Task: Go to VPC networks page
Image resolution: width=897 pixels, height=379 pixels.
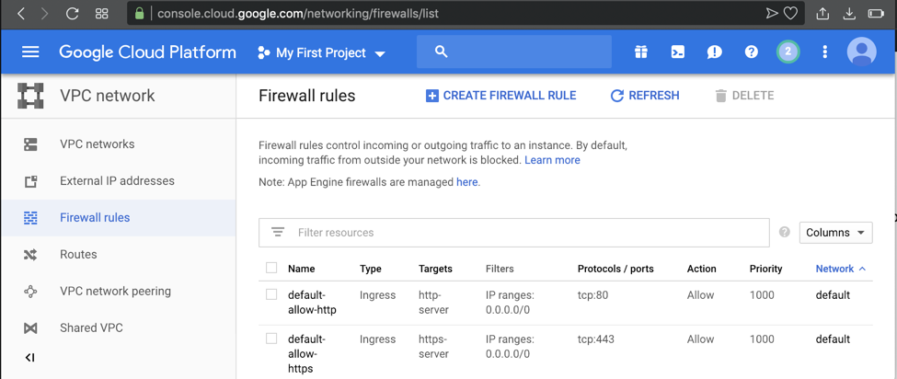Action: click(97, 144)
